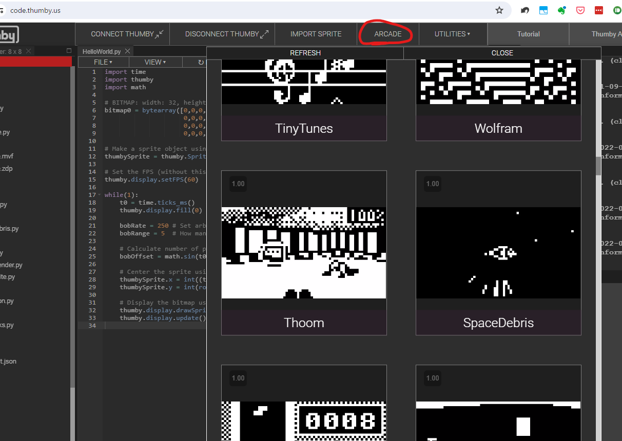Select the file ending in ender.py

(11, 265)
